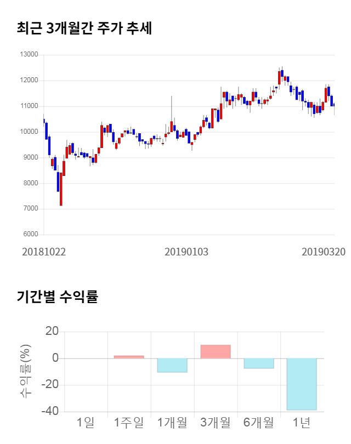Screen dimensions: 351x444
Task: Click the 6000 price axis label
Action: [x=31, y=235]
